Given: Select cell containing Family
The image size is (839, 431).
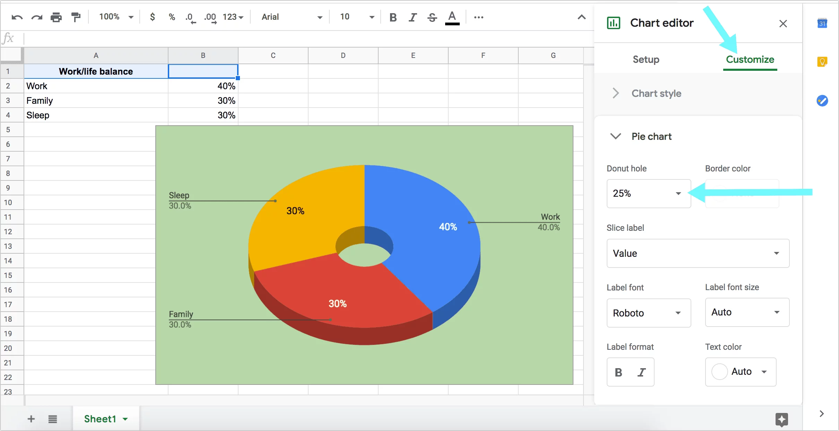Looking at the screenshot, I should click(x=96, y=101).
